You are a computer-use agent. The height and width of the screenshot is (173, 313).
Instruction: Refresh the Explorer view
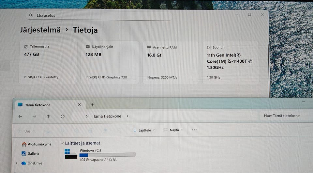[63, 116]
